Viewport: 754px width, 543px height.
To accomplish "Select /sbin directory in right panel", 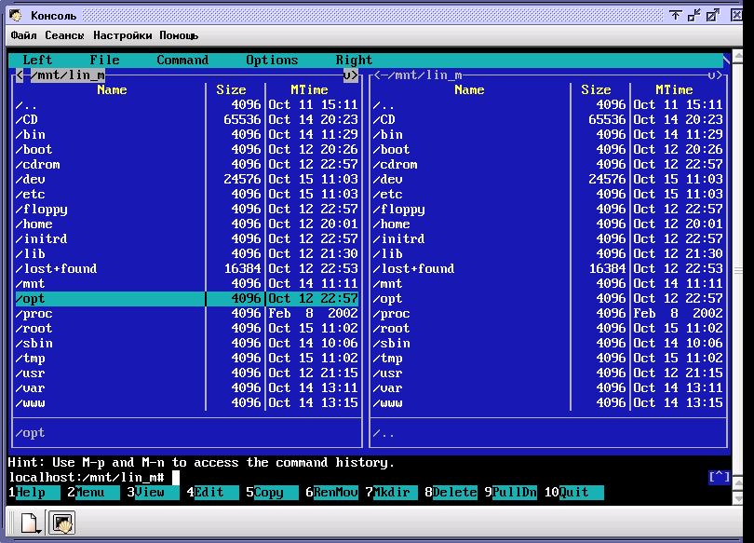I will (548, 344).
